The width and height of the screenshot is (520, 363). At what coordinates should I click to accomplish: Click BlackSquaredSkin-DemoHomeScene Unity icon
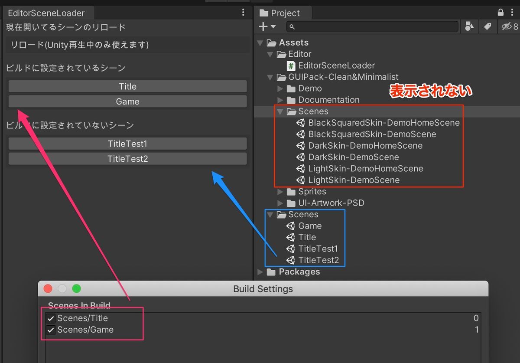coord(301,123)
